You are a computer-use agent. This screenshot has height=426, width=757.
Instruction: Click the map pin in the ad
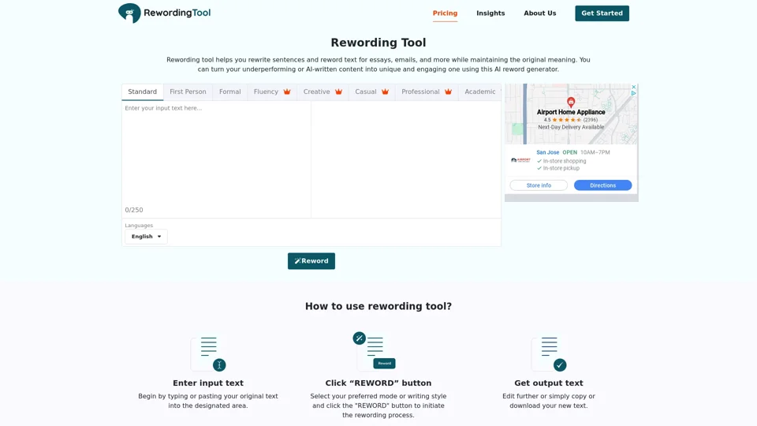(571, 102)
